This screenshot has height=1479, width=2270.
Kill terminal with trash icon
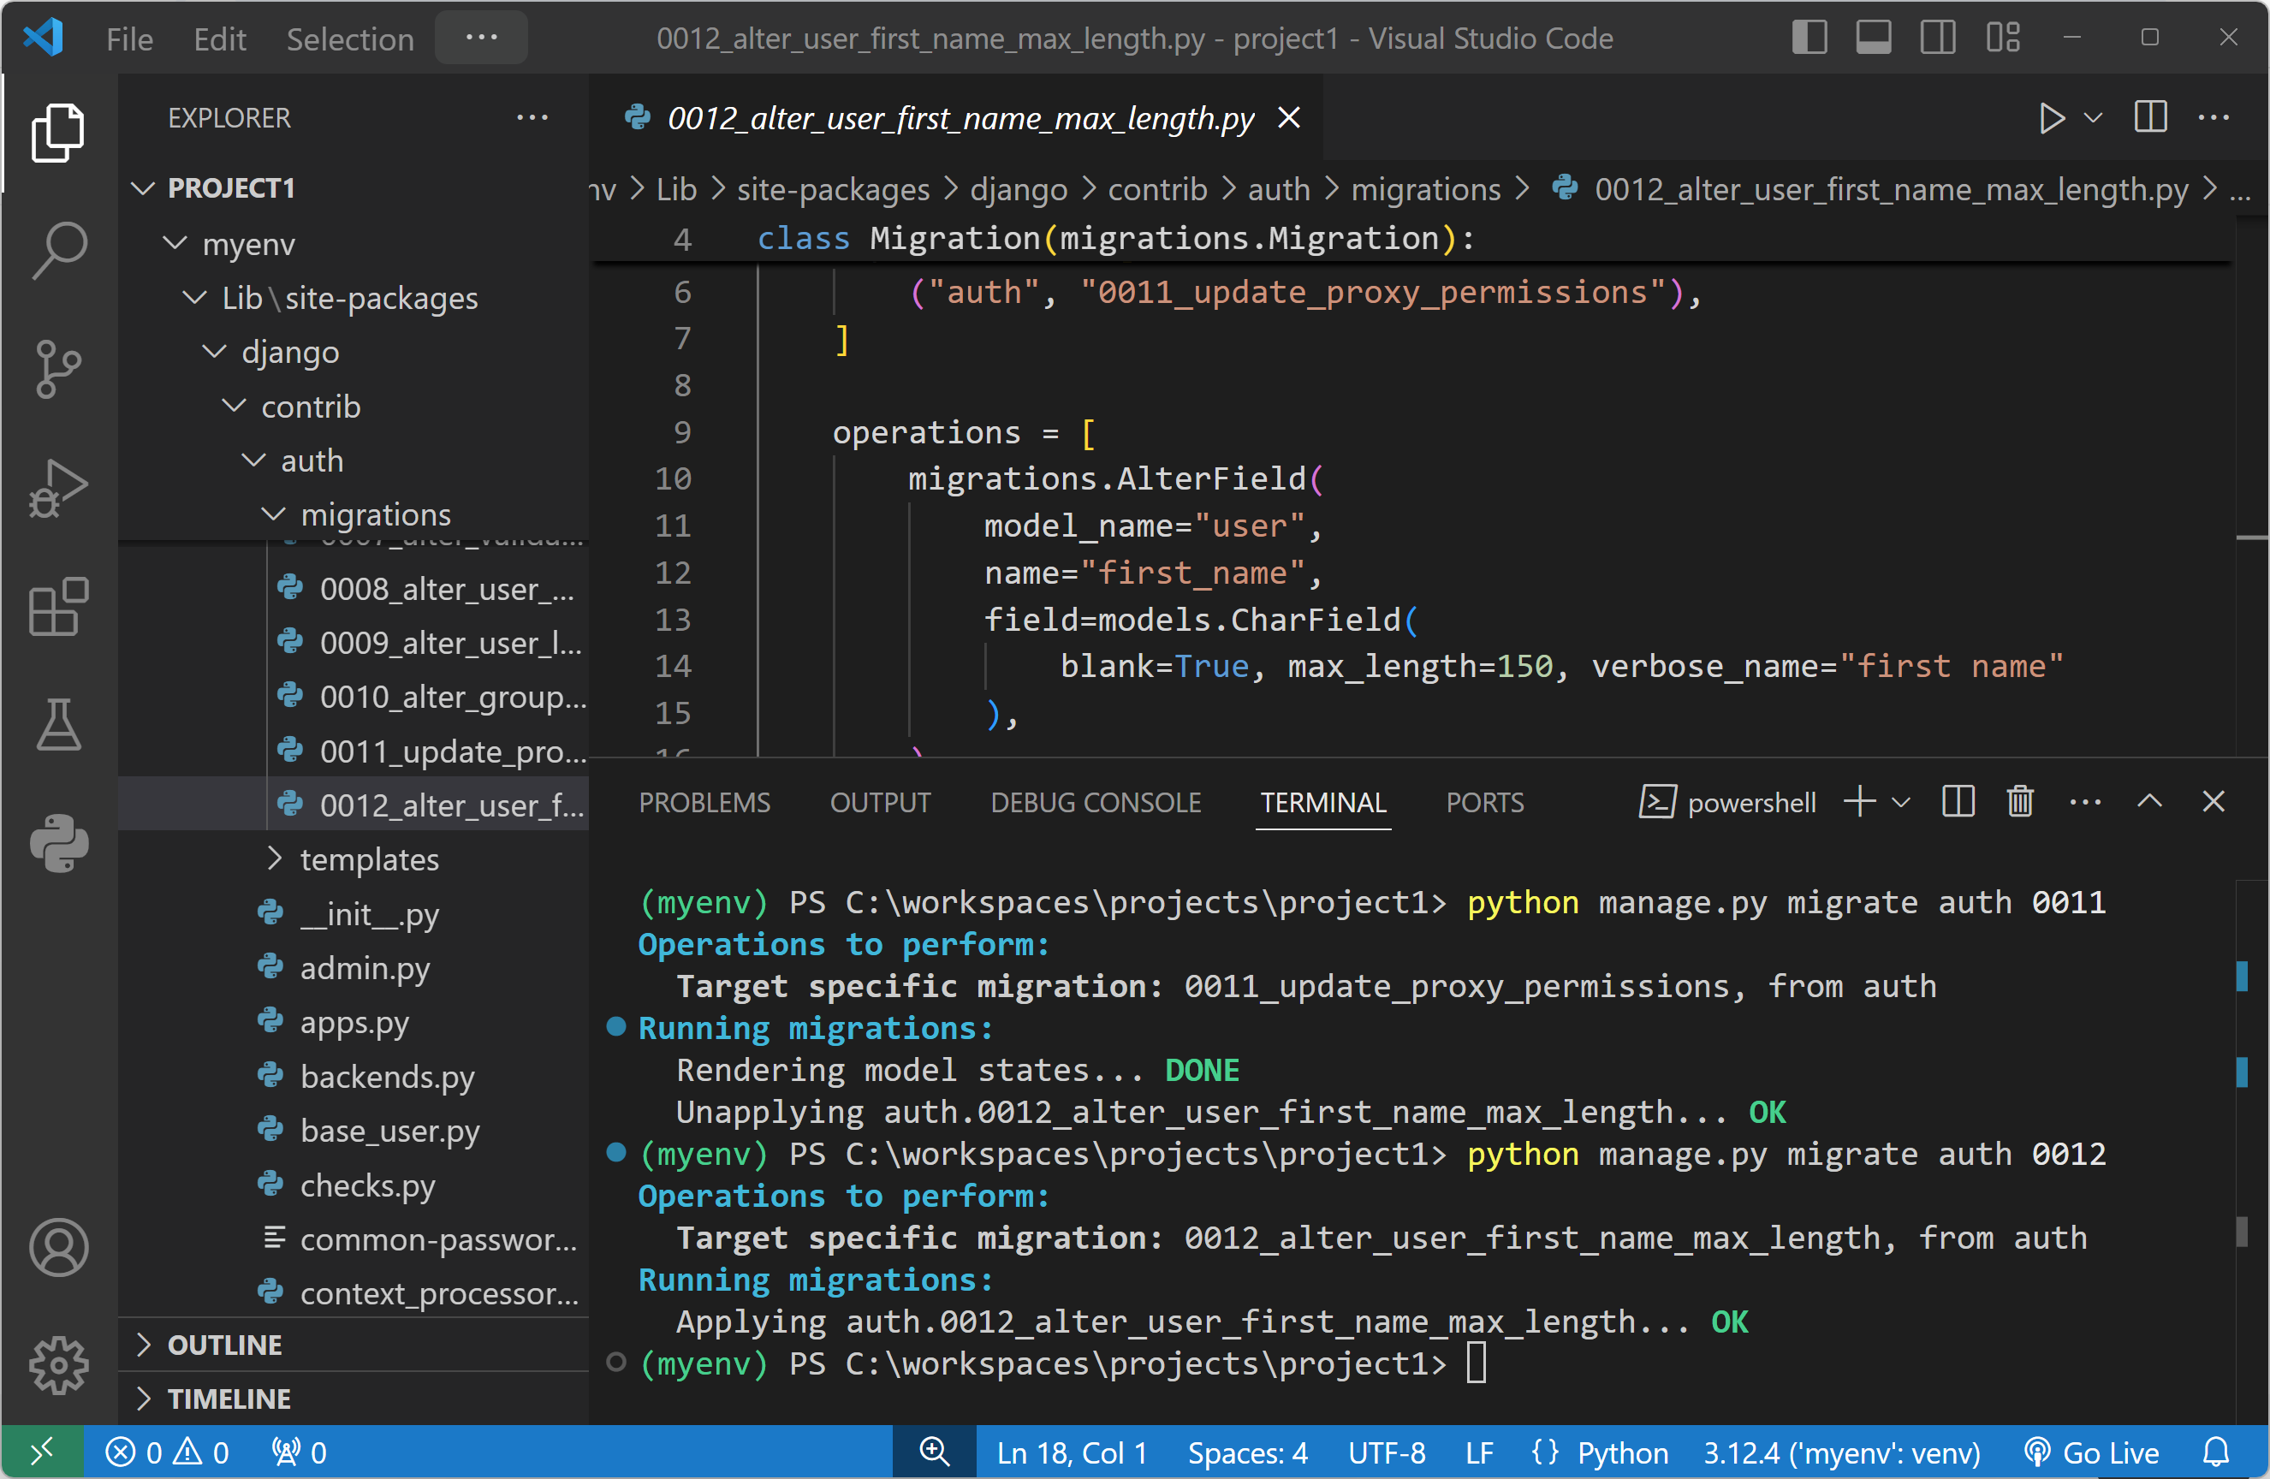2019,802
